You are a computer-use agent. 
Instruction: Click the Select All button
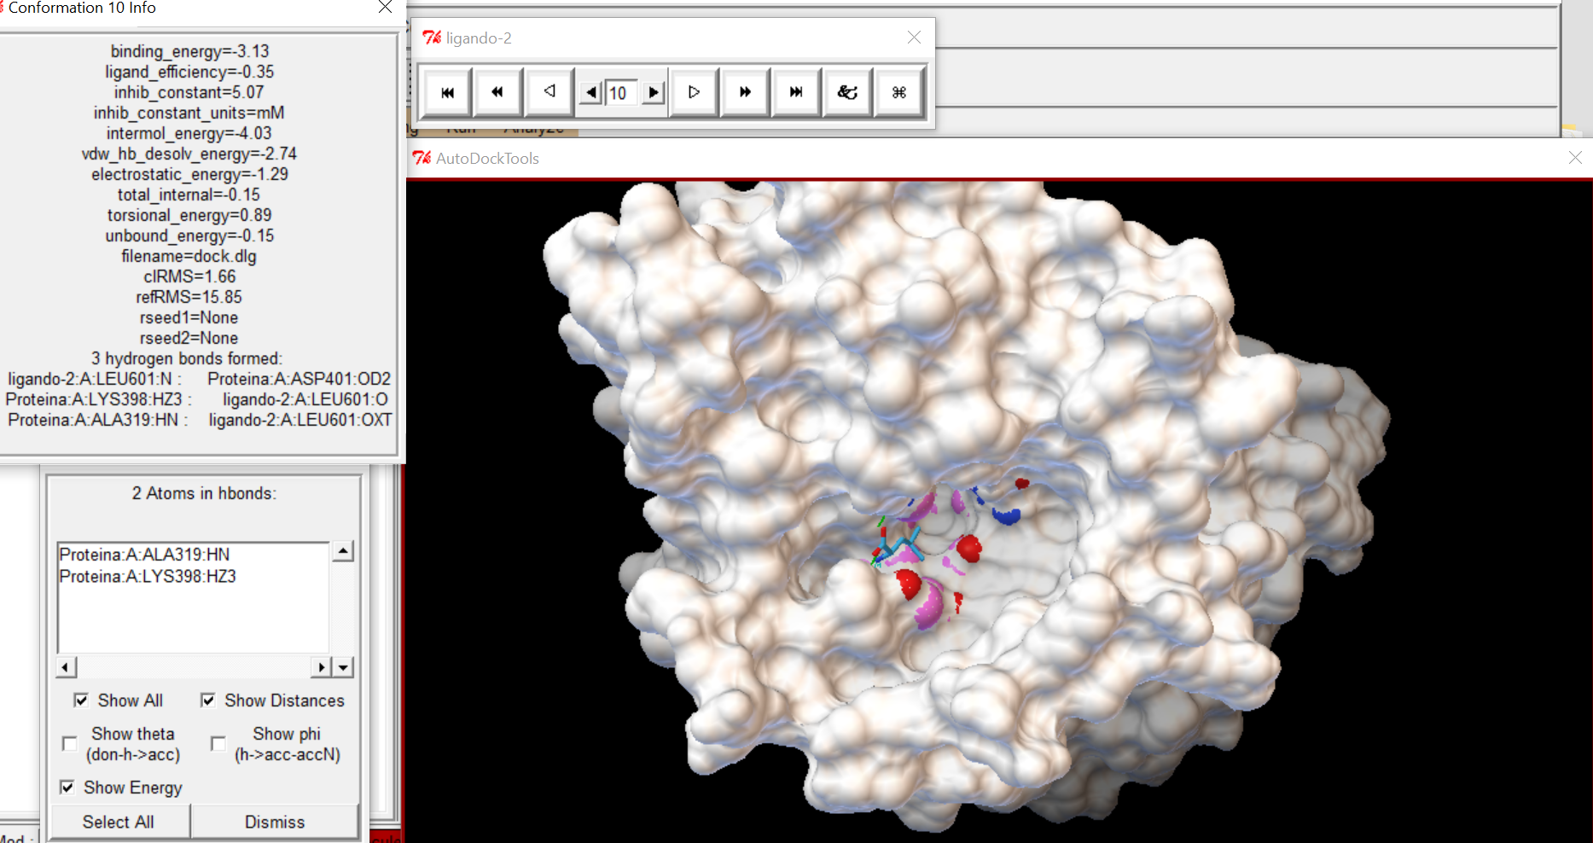(119, 822)
